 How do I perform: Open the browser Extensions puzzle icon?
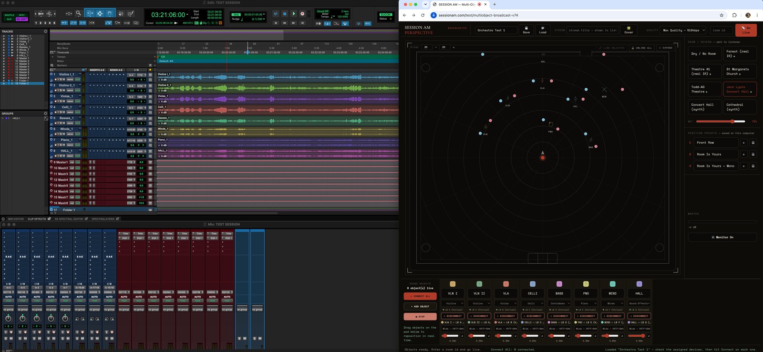pos(734,15)
